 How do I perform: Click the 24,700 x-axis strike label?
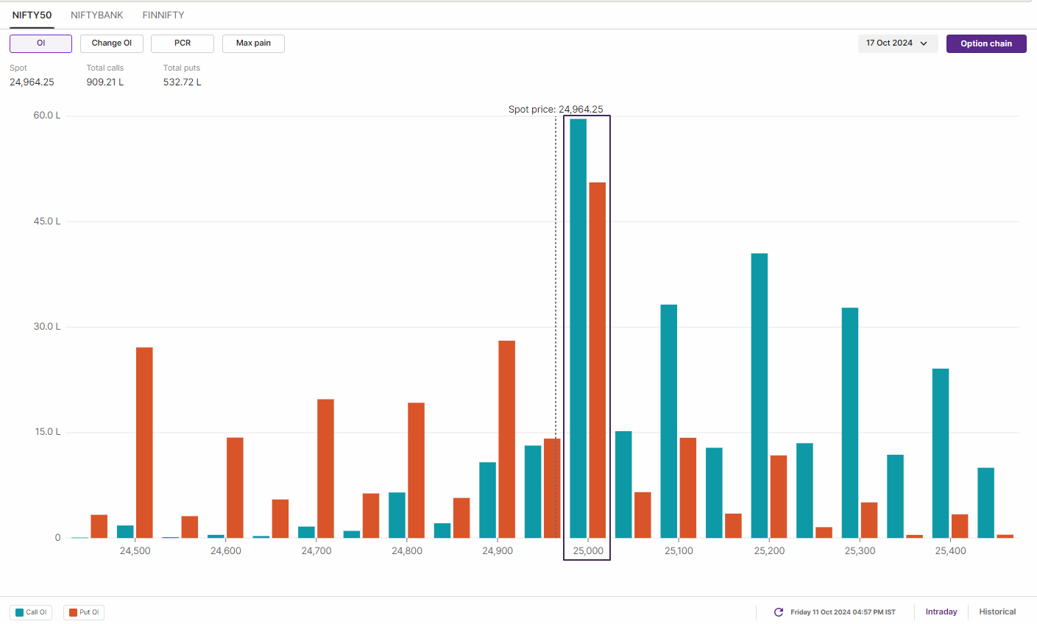point(316,550)
